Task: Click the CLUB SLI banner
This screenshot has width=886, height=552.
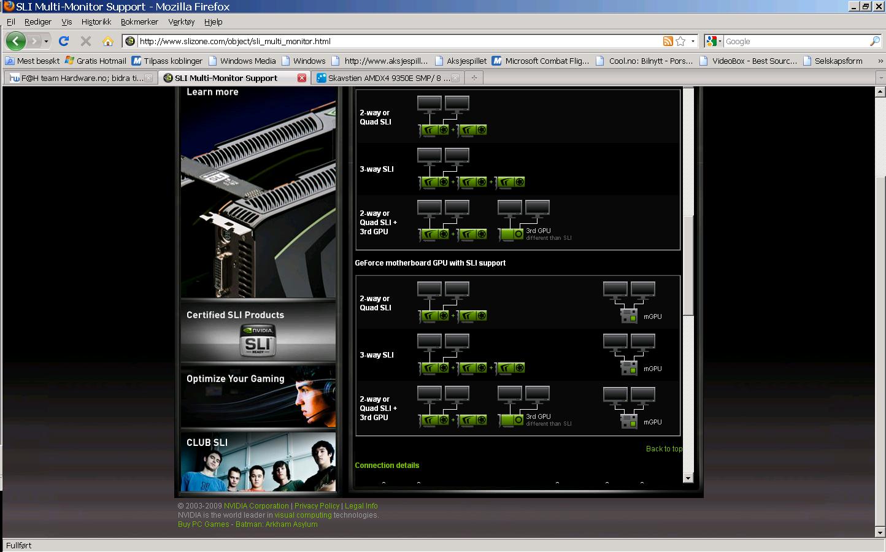Action: 258,461
